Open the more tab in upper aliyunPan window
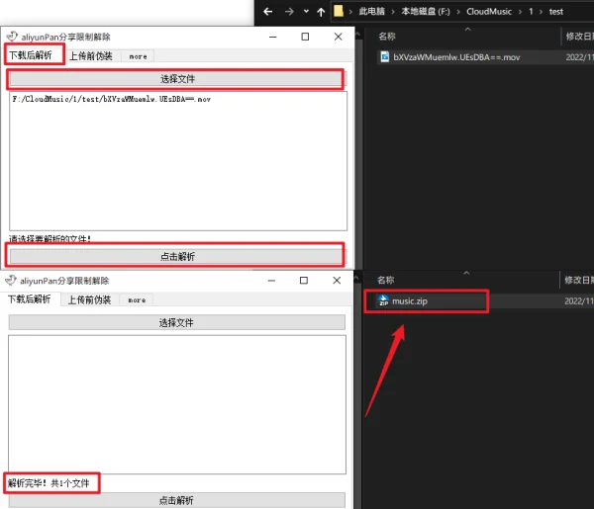 point(138,56)
